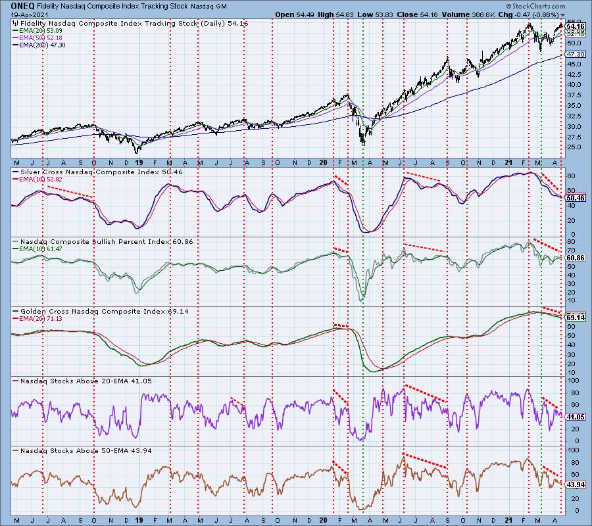Click the EMA(200) 47.30 legend entry
The height and width of the screenshot is (526, 592).
pos(39,45)
